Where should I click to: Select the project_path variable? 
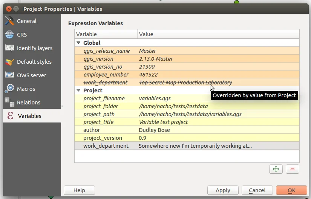(x=99, y=114)
